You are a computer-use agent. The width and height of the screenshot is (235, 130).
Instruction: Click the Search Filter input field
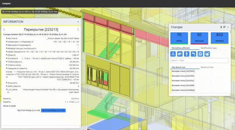[x=199, y=61]
